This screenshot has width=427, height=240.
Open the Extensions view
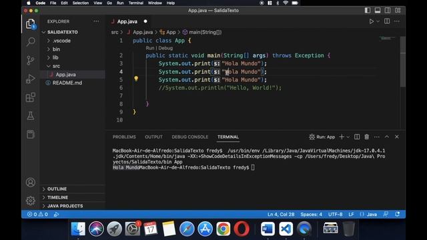pyautogui.click(x=31, y=97)
